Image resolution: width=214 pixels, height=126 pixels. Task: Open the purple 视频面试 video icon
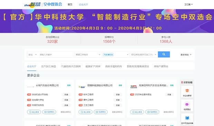click(x=187, y=104)
